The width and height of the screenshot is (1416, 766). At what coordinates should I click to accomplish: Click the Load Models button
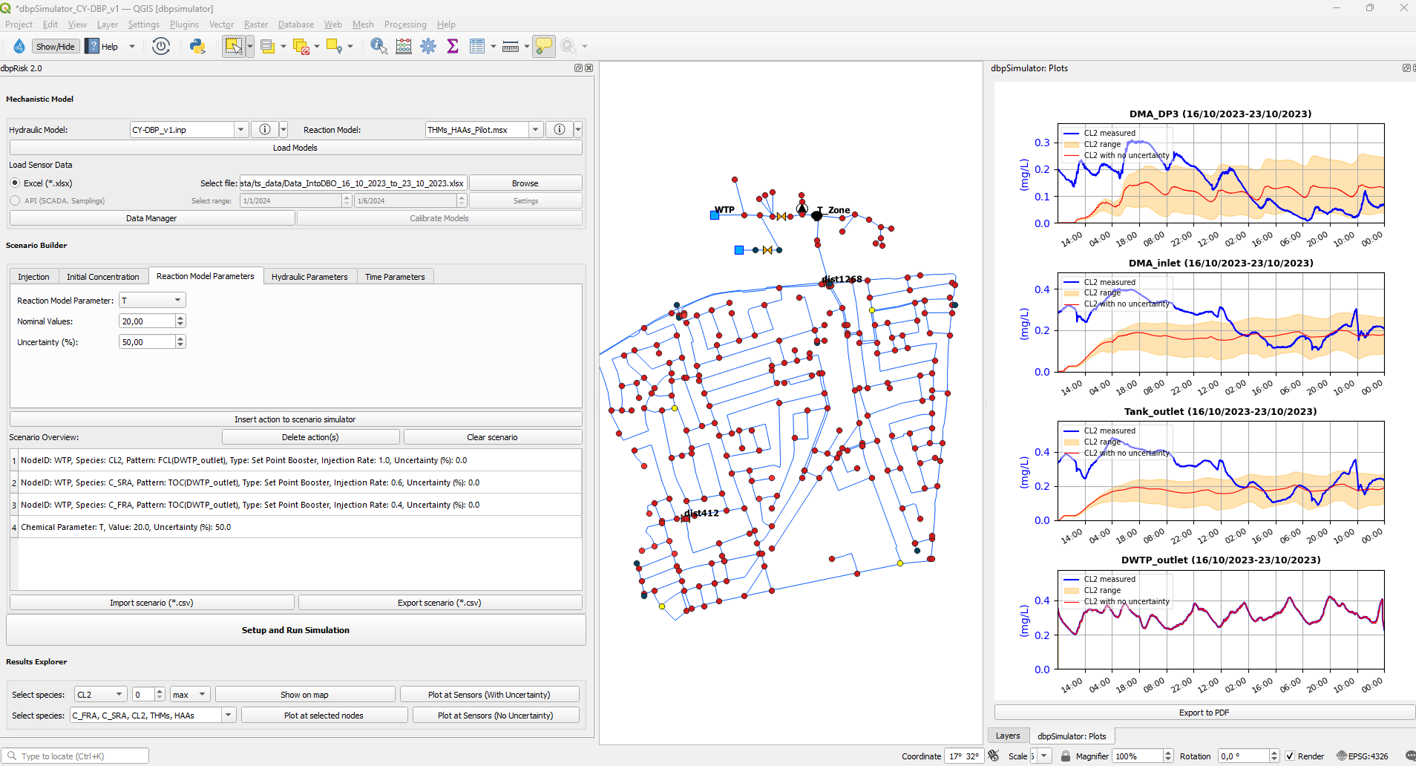pyautogui.click(x=295, y=148)
